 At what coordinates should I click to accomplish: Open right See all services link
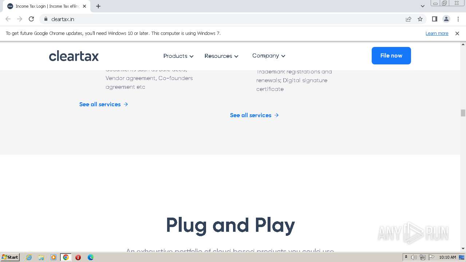click(254, 115)
